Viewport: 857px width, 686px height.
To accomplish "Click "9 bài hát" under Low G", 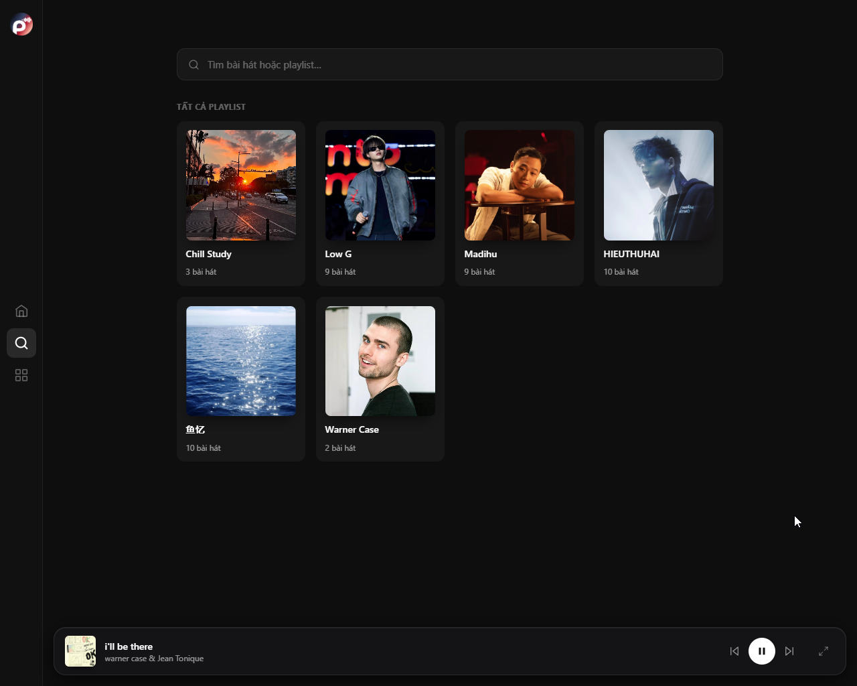I will 340,271.
